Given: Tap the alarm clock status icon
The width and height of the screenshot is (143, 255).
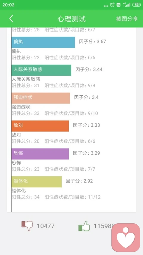Looking at the screenshot, I should [112, 5].
